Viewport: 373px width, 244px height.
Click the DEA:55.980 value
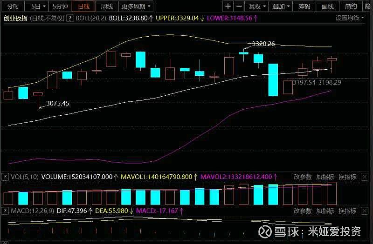111,211
